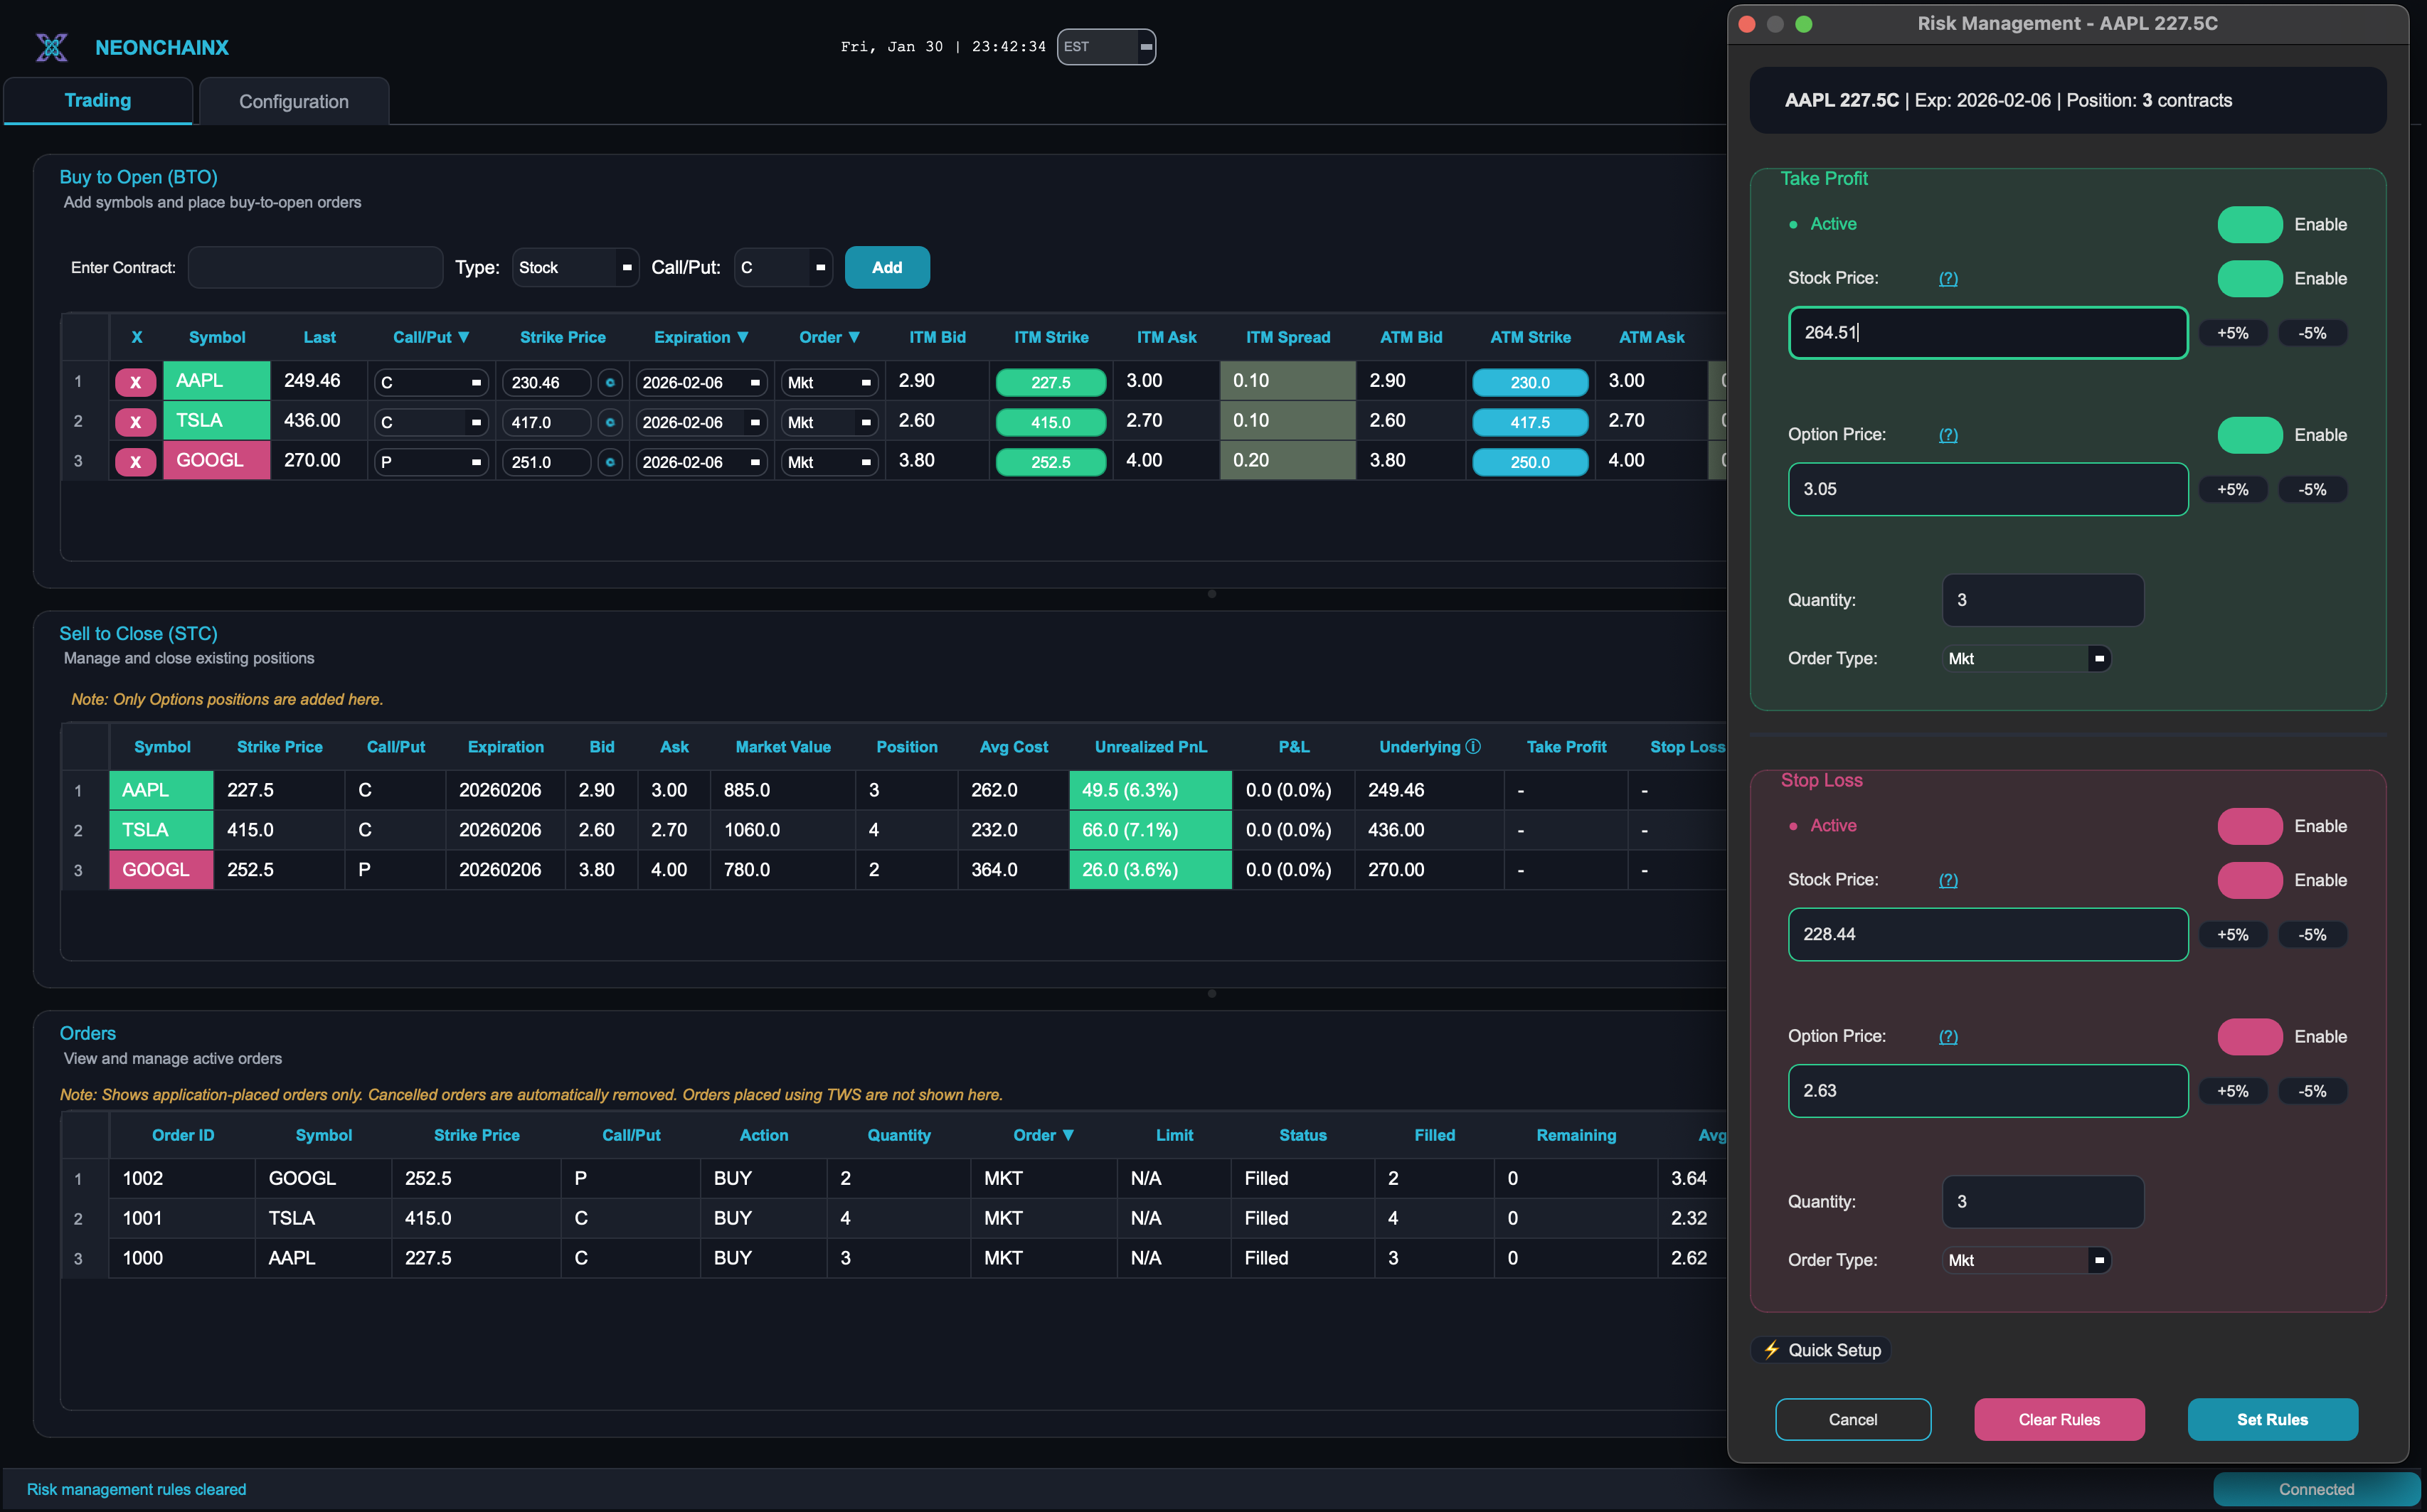Click the ITM Strike 227.5 green swatch
This screenshot has width=2427, height=1512.
1050,382
